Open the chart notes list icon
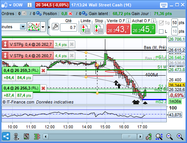187x143 pixels. pyautogui.click(x=26, y=137)
